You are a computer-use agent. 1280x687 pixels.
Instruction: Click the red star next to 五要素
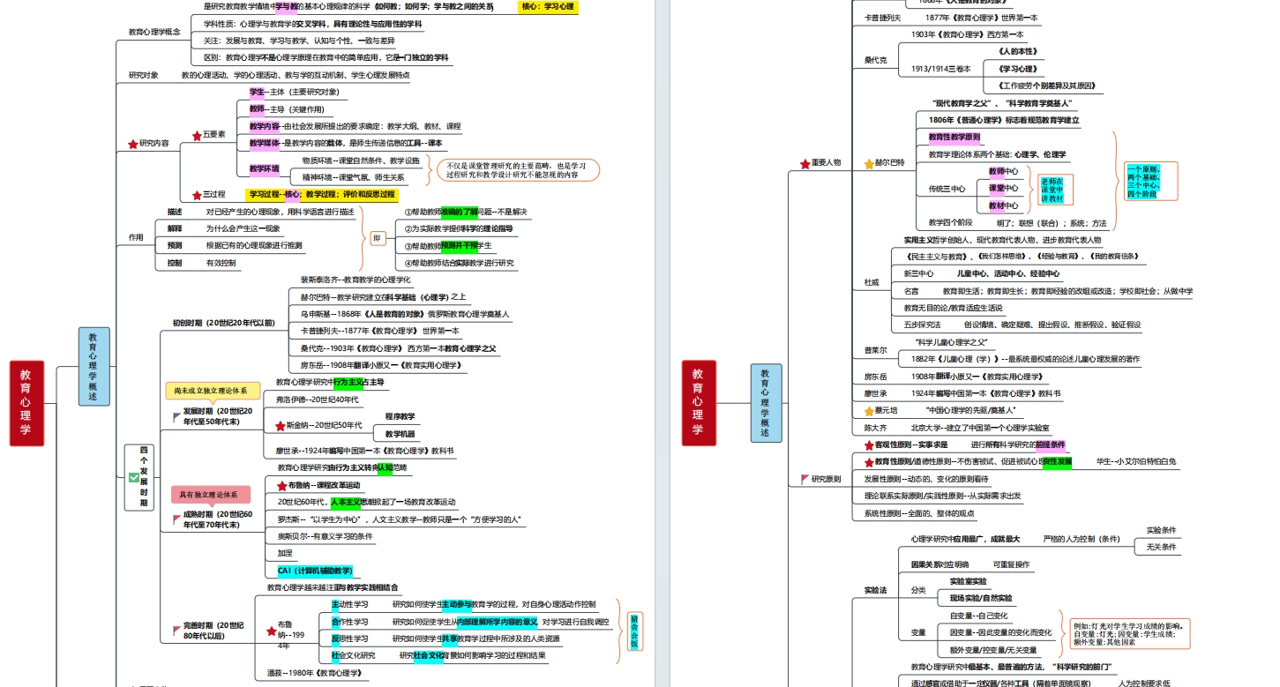pyautogui.click(x=196, y=135)
